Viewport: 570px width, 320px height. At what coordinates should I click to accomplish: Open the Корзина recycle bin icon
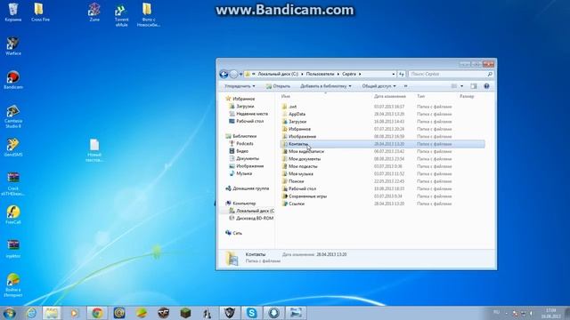pos(13,12)
